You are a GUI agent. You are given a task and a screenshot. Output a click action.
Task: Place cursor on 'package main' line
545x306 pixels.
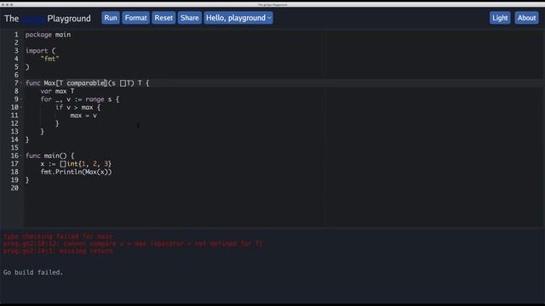pos(48,35)
